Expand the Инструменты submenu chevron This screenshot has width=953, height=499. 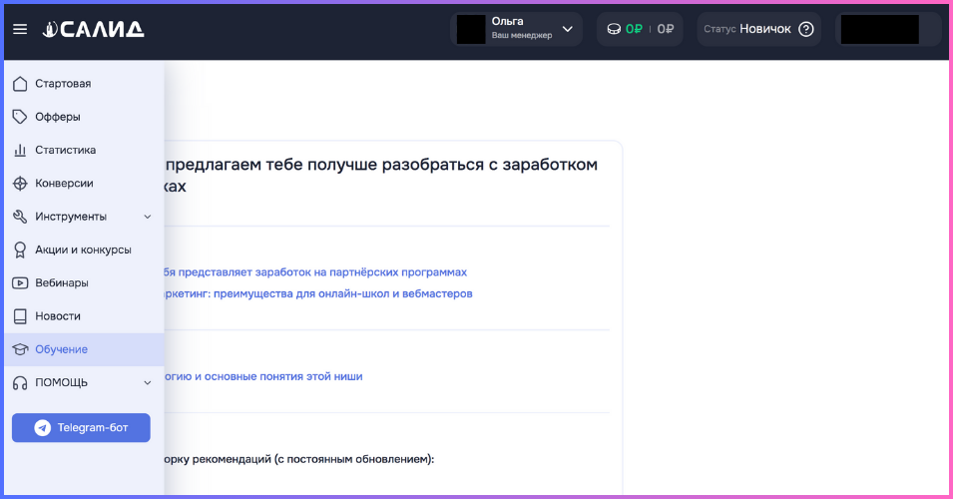click(147, 217)
